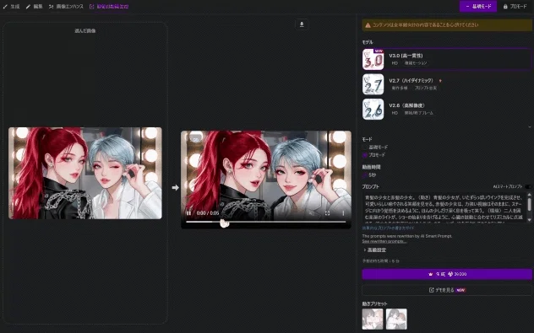Collapse the model list with the small chevron
This screenshot has height=333, width=534.
point(529,126)
